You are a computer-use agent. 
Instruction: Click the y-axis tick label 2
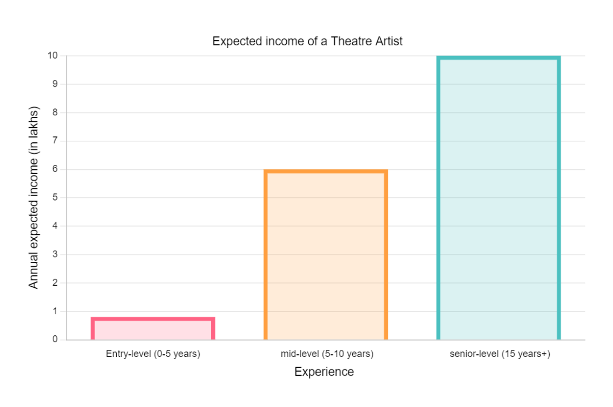(x=55, y=282)
